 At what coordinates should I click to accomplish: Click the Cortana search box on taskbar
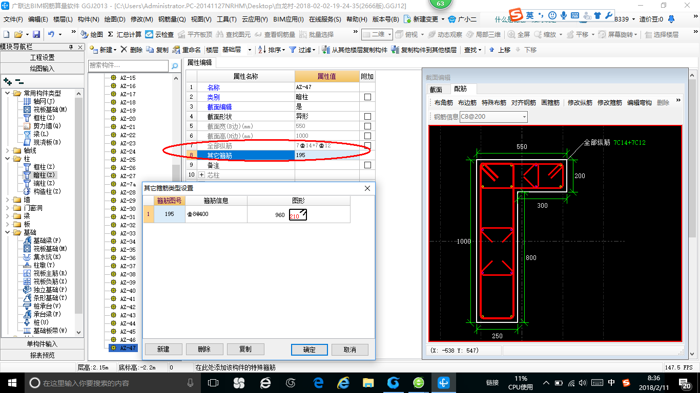[x=113, y=382]
